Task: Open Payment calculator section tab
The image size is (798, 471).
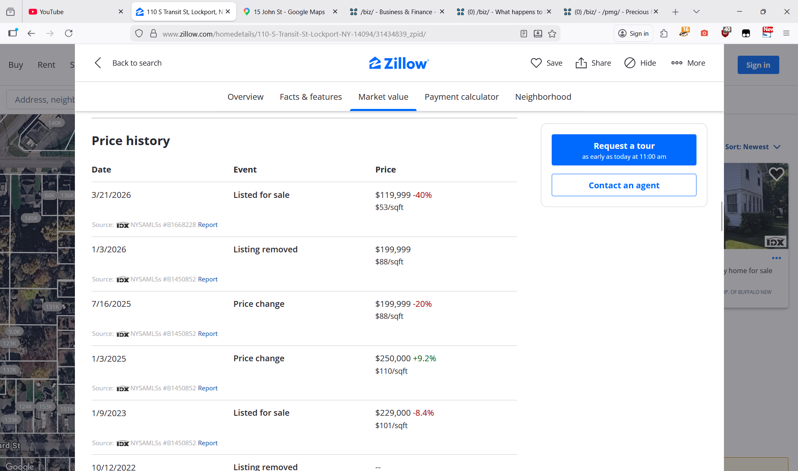Action: (x=461, y=97)
